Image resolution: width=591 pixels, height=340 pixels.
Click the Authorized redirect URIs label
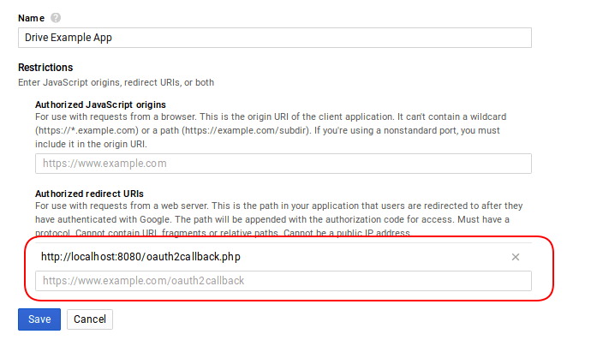pyautogui.click(x=89, y=194)
